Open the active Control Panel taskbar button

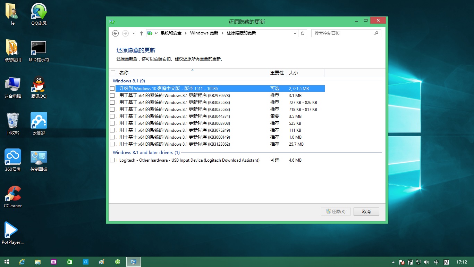(134, 262)
